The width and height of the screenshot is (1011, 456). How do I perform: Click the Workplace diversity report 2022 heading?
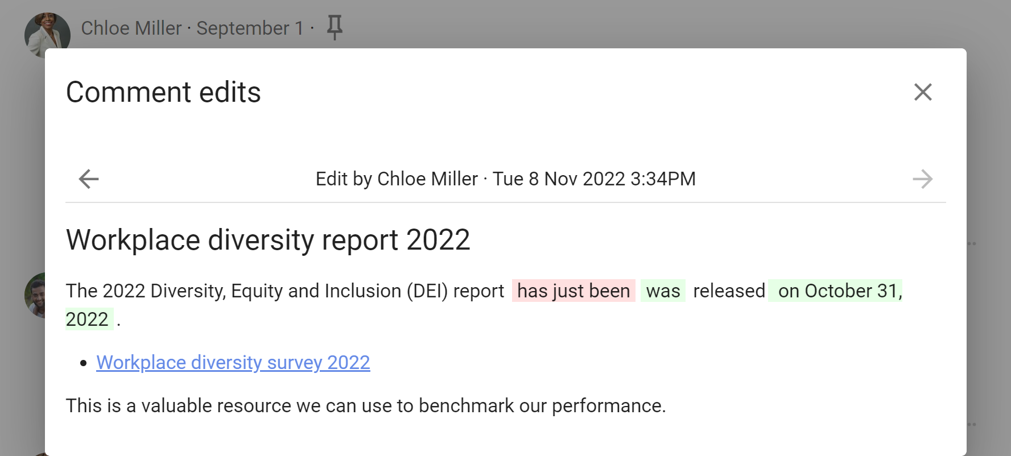coord(268,239)
